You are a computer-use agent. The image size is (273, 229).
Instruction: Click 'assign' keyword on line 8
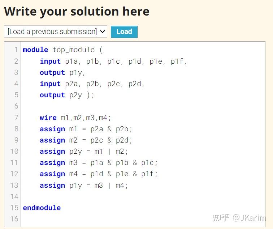[x=52, y=129]
